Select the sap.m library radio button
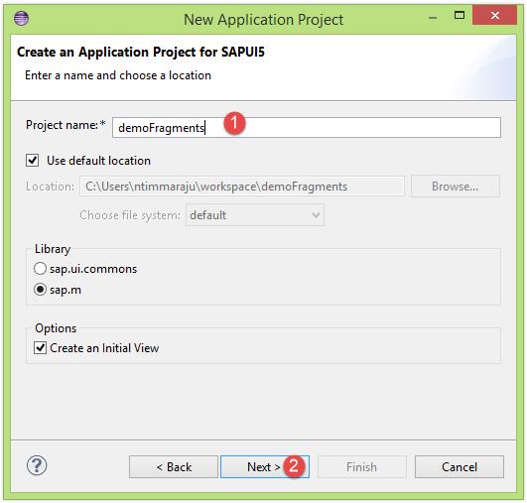This screenshot has width=527, height=503. pyautogui.click(x=40, y=290)
